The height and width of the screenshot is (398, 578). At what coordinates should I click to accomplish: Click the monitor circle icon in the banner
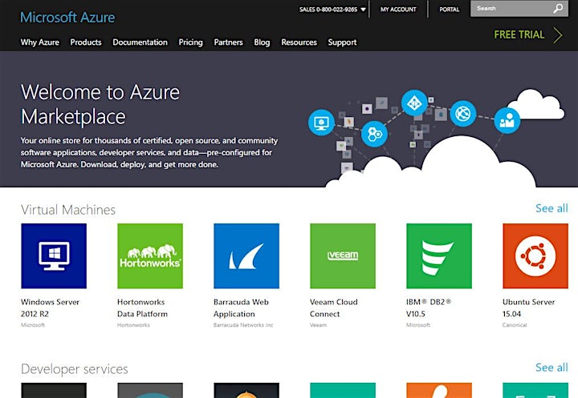(x=321, y=123)
